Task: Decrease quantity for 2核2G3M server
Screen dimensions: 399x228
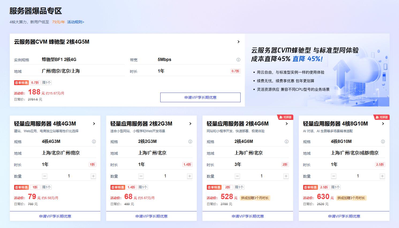Action: 141,176
